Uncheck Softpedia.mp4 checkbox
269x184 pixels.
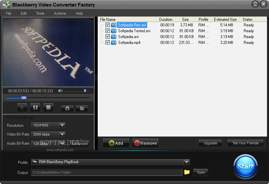pyautogui.click(x=107, y=43)
